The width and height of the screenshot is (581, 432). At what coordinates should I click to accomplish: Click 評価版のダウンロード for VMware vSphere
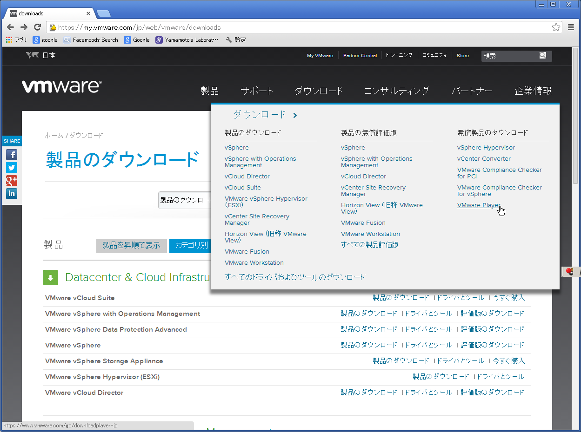coord(493,345)
